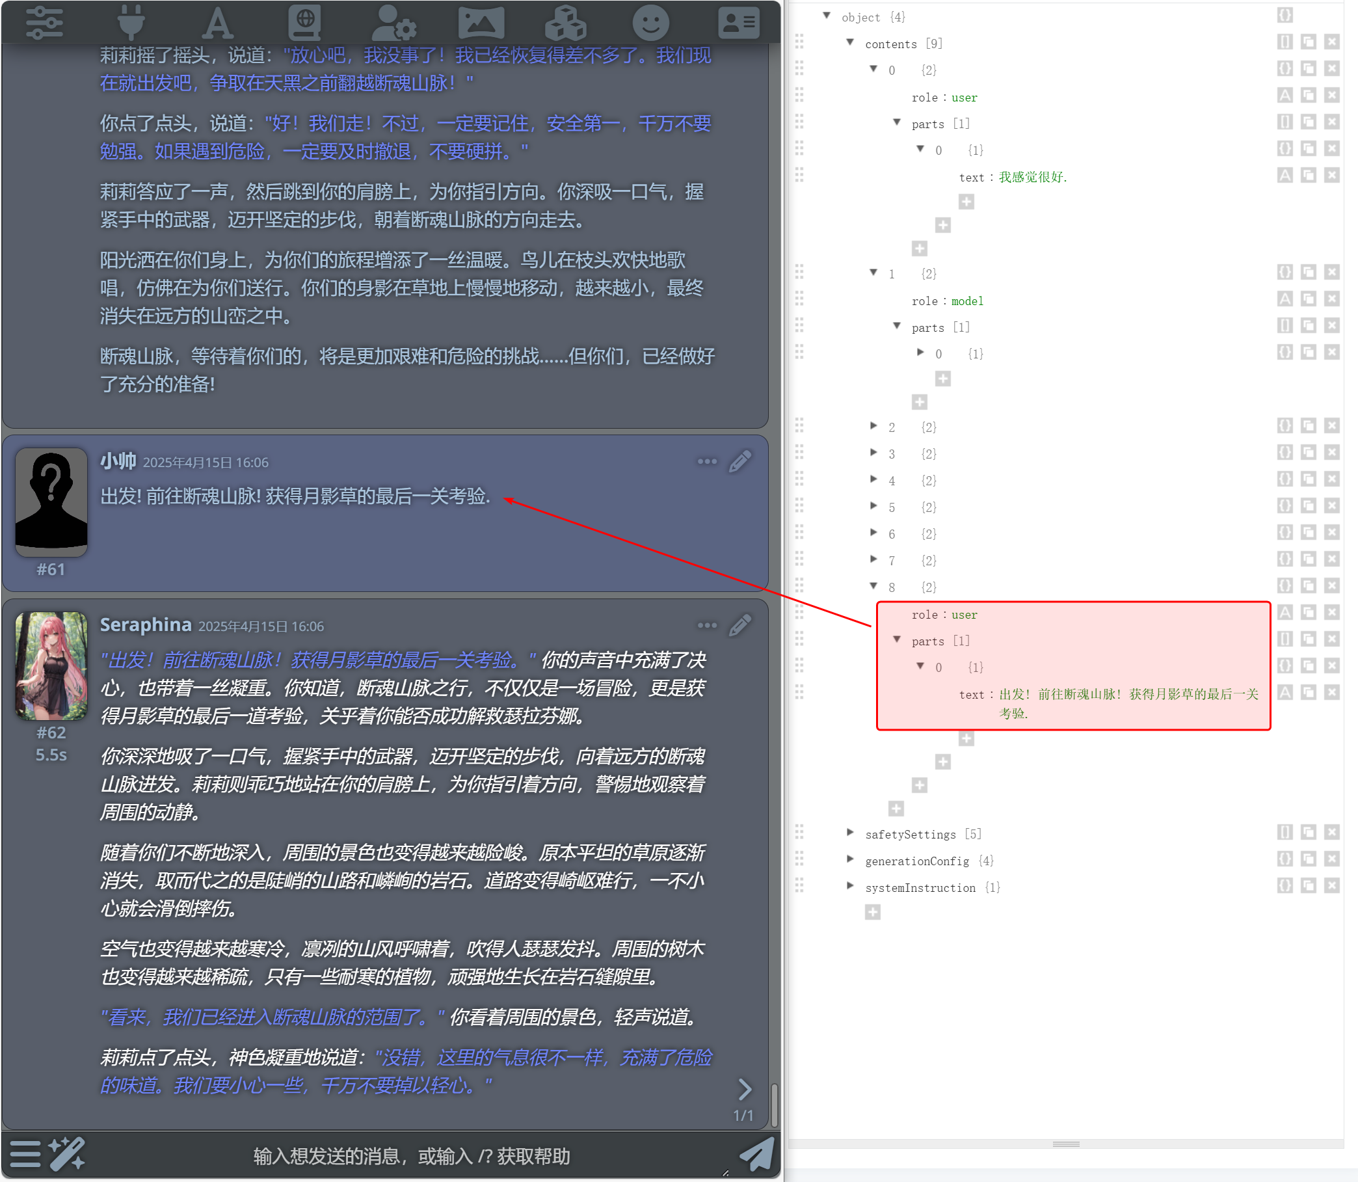This screenshot has height=1182, width=1358.
Task: Expand the safetySettings node
Action: coord(850,833)
